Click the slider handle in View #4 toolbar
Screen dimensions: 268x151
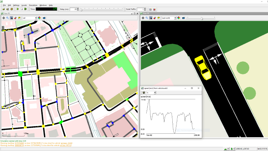202,18
